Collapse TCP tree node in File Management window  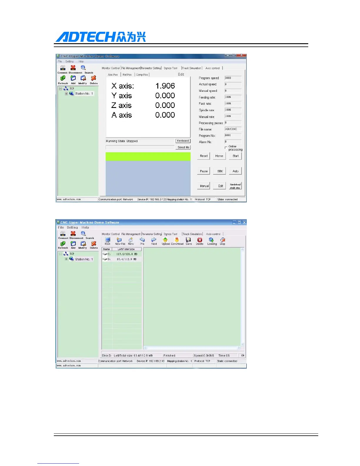click(60, 254)
